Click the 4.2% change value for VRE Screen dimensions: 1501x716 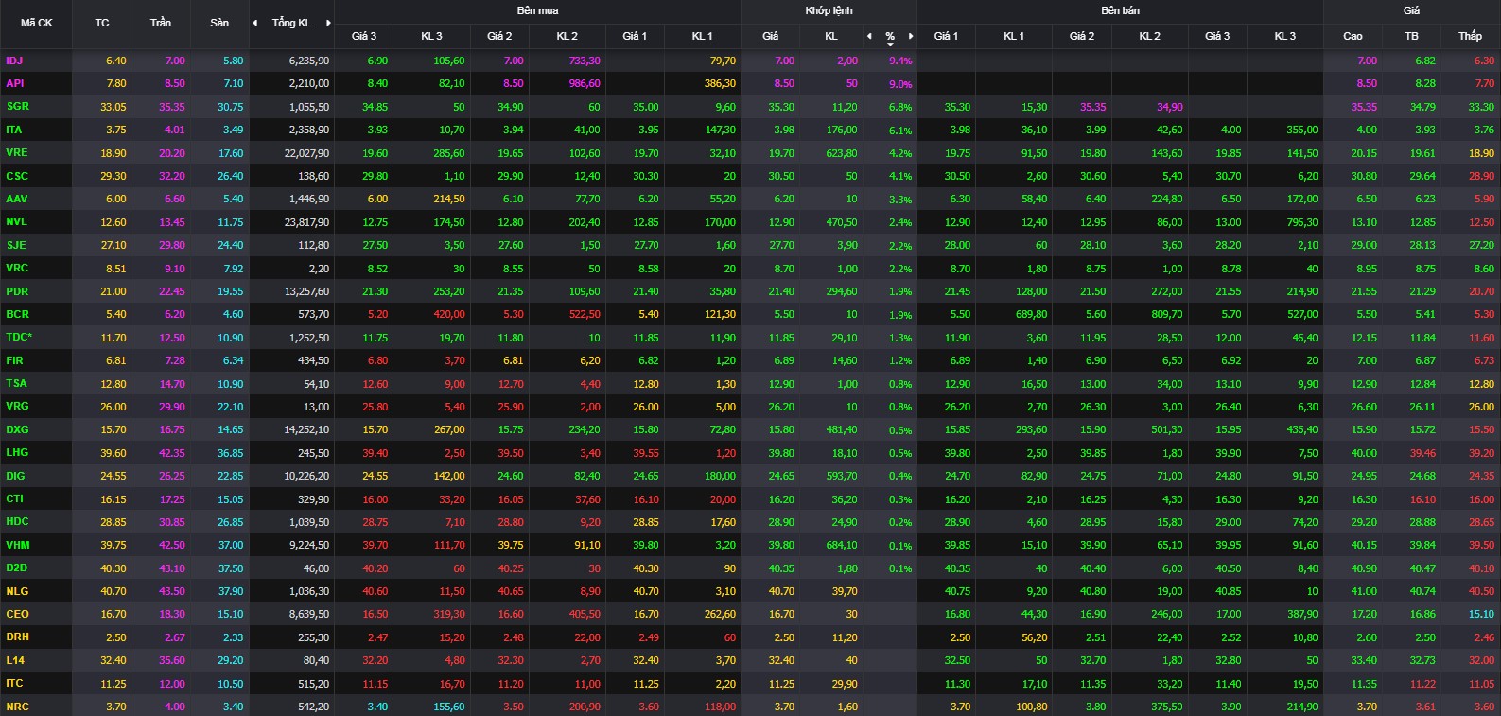pyautogui.click(x=900, y=153)
